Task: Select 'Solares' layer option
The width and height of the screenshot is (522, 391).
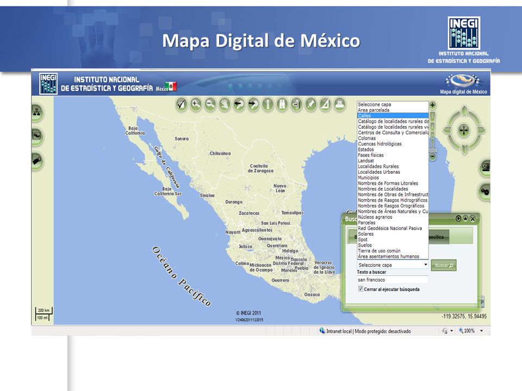Action: click(393, 234)
